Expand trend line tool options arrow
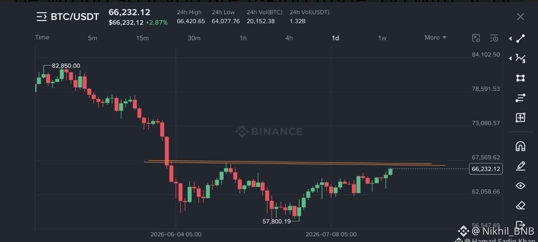The image size is (538, 242). (x=510, y=39)
